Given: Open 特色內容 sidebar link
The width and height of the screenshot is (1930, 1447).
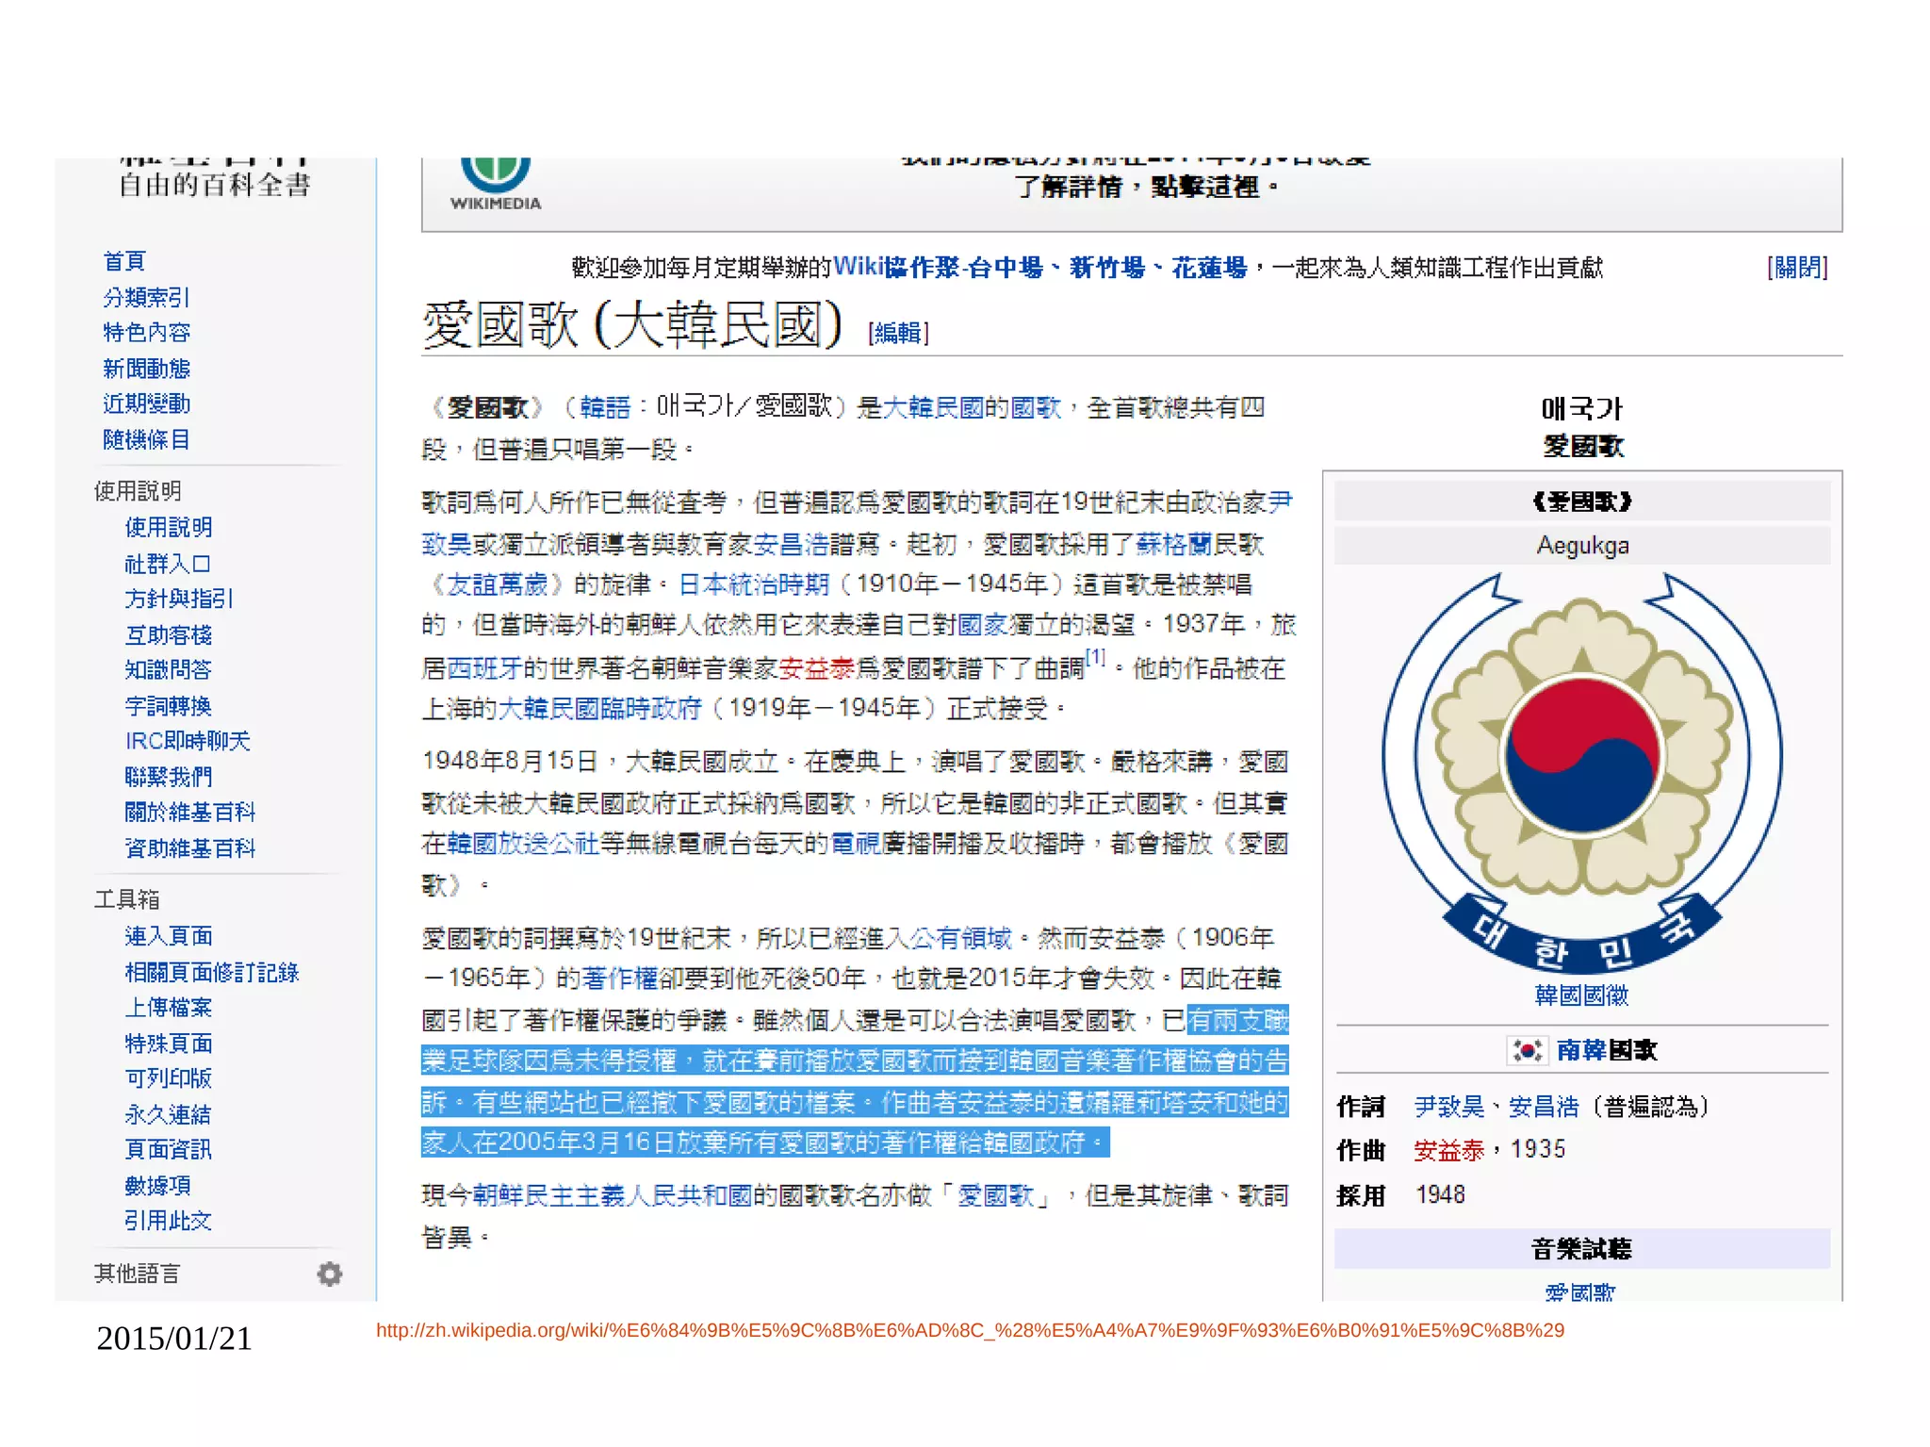Looking at the screenshot, I should (146, 332).
